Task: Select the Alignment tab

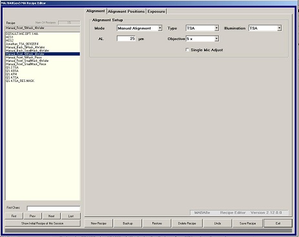Action: coord(96,11)
